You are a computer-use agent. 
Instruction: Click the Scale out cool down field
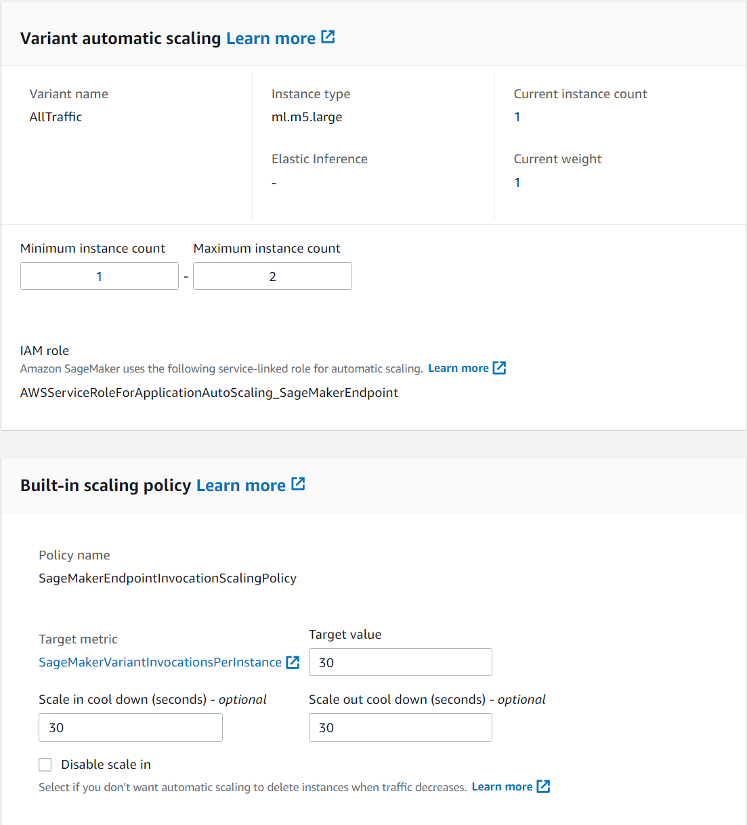400,727
